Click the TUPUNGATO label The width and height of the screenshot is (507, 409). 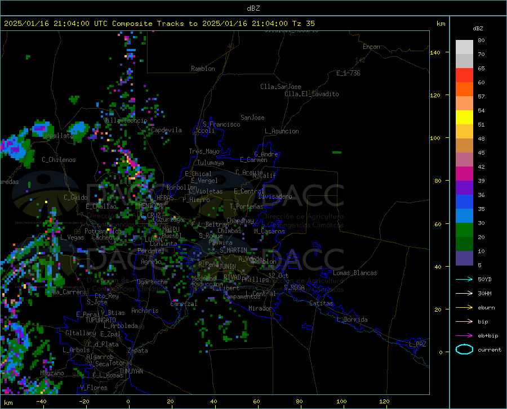point(101,320)
